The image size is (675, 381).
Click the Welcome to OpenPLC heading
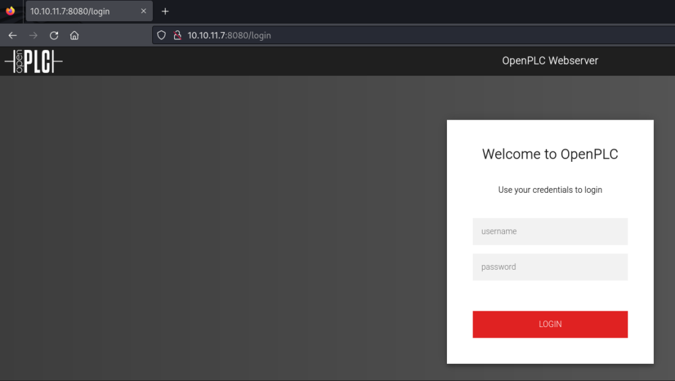pos(550,155)
